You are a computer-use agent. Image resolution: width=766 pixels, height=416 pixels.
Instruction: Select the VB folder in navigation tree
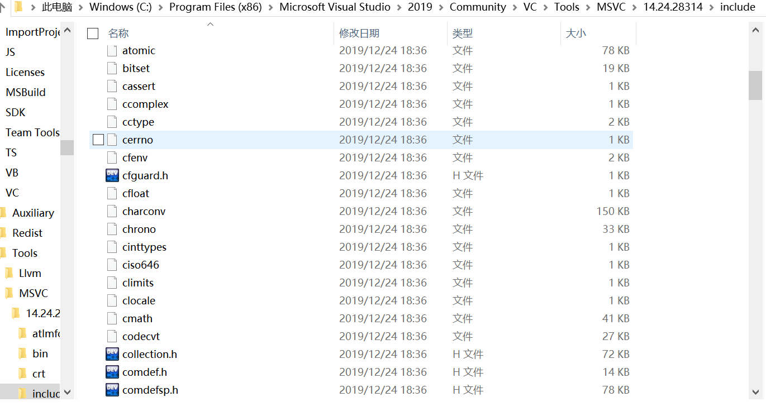click(x=12, y=173)
